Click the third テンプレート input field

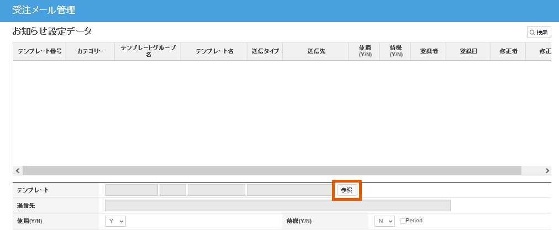click(217, 190)
